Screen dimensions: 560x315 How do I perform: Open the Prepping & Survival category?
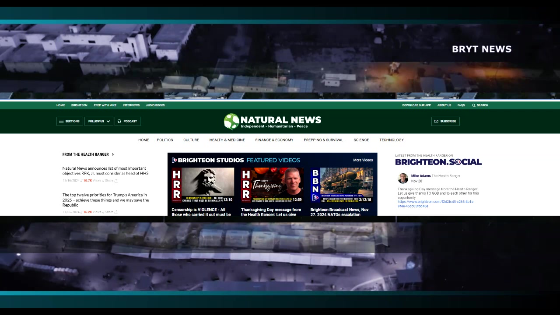tap(323, 140)
